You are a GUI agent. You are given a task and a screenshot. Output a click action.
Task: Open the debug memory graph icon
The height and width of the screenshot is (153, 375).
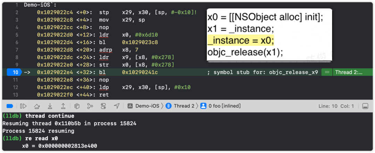coord(90,106)
